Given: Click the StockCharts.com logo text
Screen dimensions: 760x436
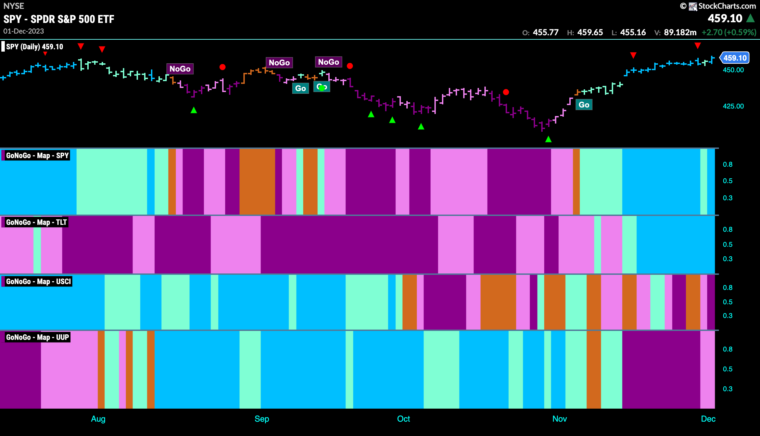Looking at the screenshot, I should pyautogui.click(x=727, y=6).
